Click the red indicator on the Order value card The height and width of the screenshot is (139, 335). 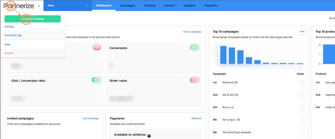coord(195,80)
